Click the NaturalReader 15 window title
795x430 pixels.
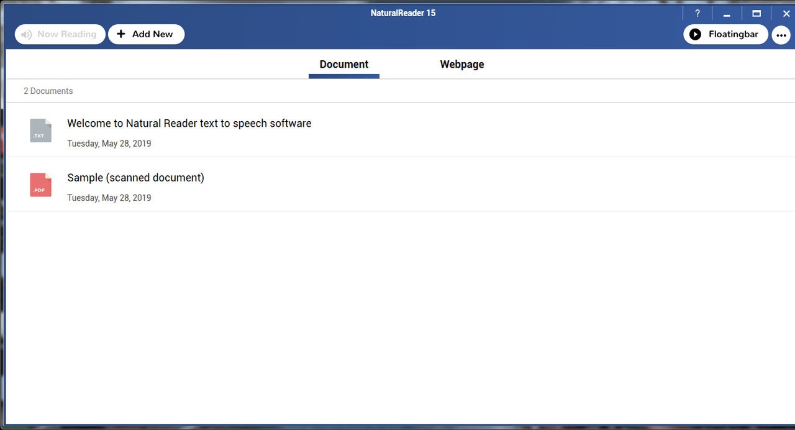403,13
